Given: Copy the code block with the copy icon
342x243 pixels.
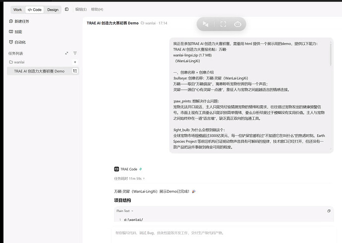Looking at the screenshot, I should 329,211.
